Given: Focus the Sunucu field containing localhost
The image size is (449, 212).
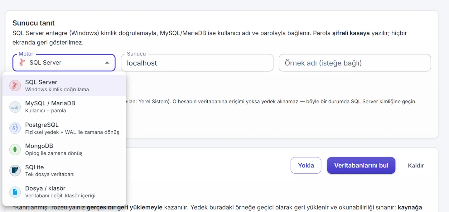Looking at the screenshot, I should [197, 63].
